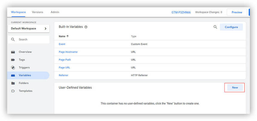Image resolution: width=257 pixels, height=121 pixels.
Task: Click the Built-In Variables search magnifier
Action: pos(215,27)
